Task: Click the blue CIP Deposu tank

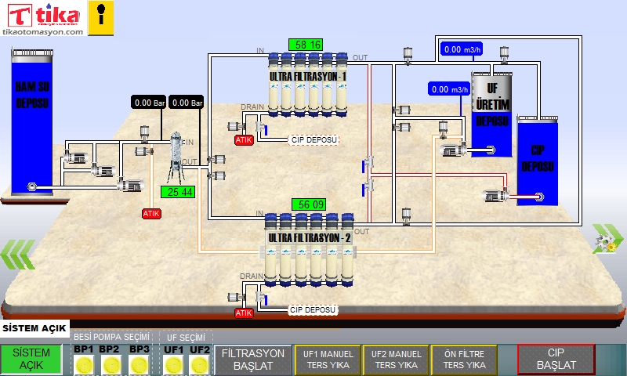Action: pyautogui.click(x=537, y=160)
